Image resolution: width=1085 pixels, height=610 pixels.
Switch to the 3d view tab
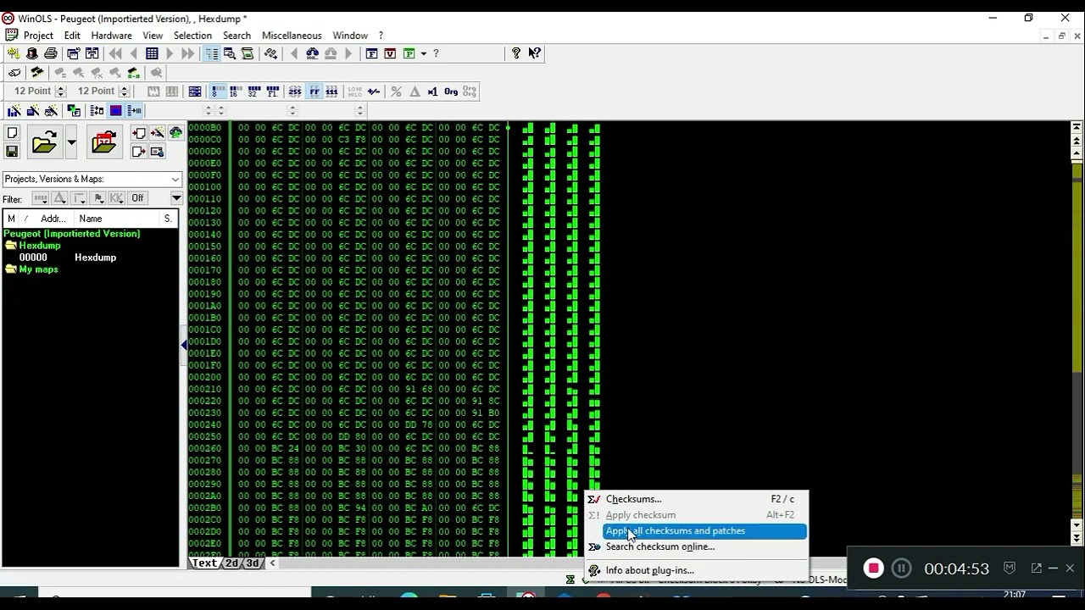253,563
